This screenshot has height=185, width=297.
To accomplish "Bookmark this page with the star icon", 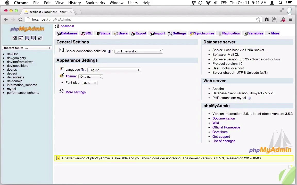I will pos(258,20).
